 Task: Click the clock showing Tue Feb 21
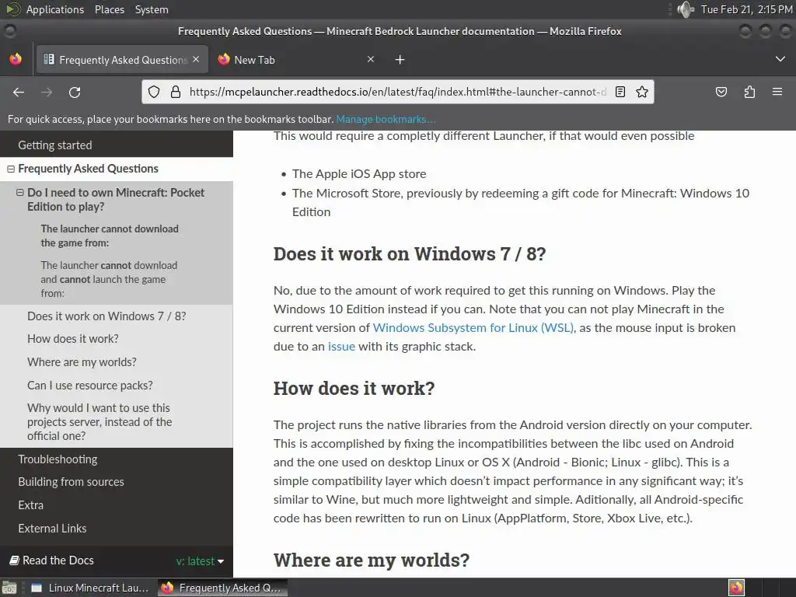pyautogui.click(x=747, y=9)
